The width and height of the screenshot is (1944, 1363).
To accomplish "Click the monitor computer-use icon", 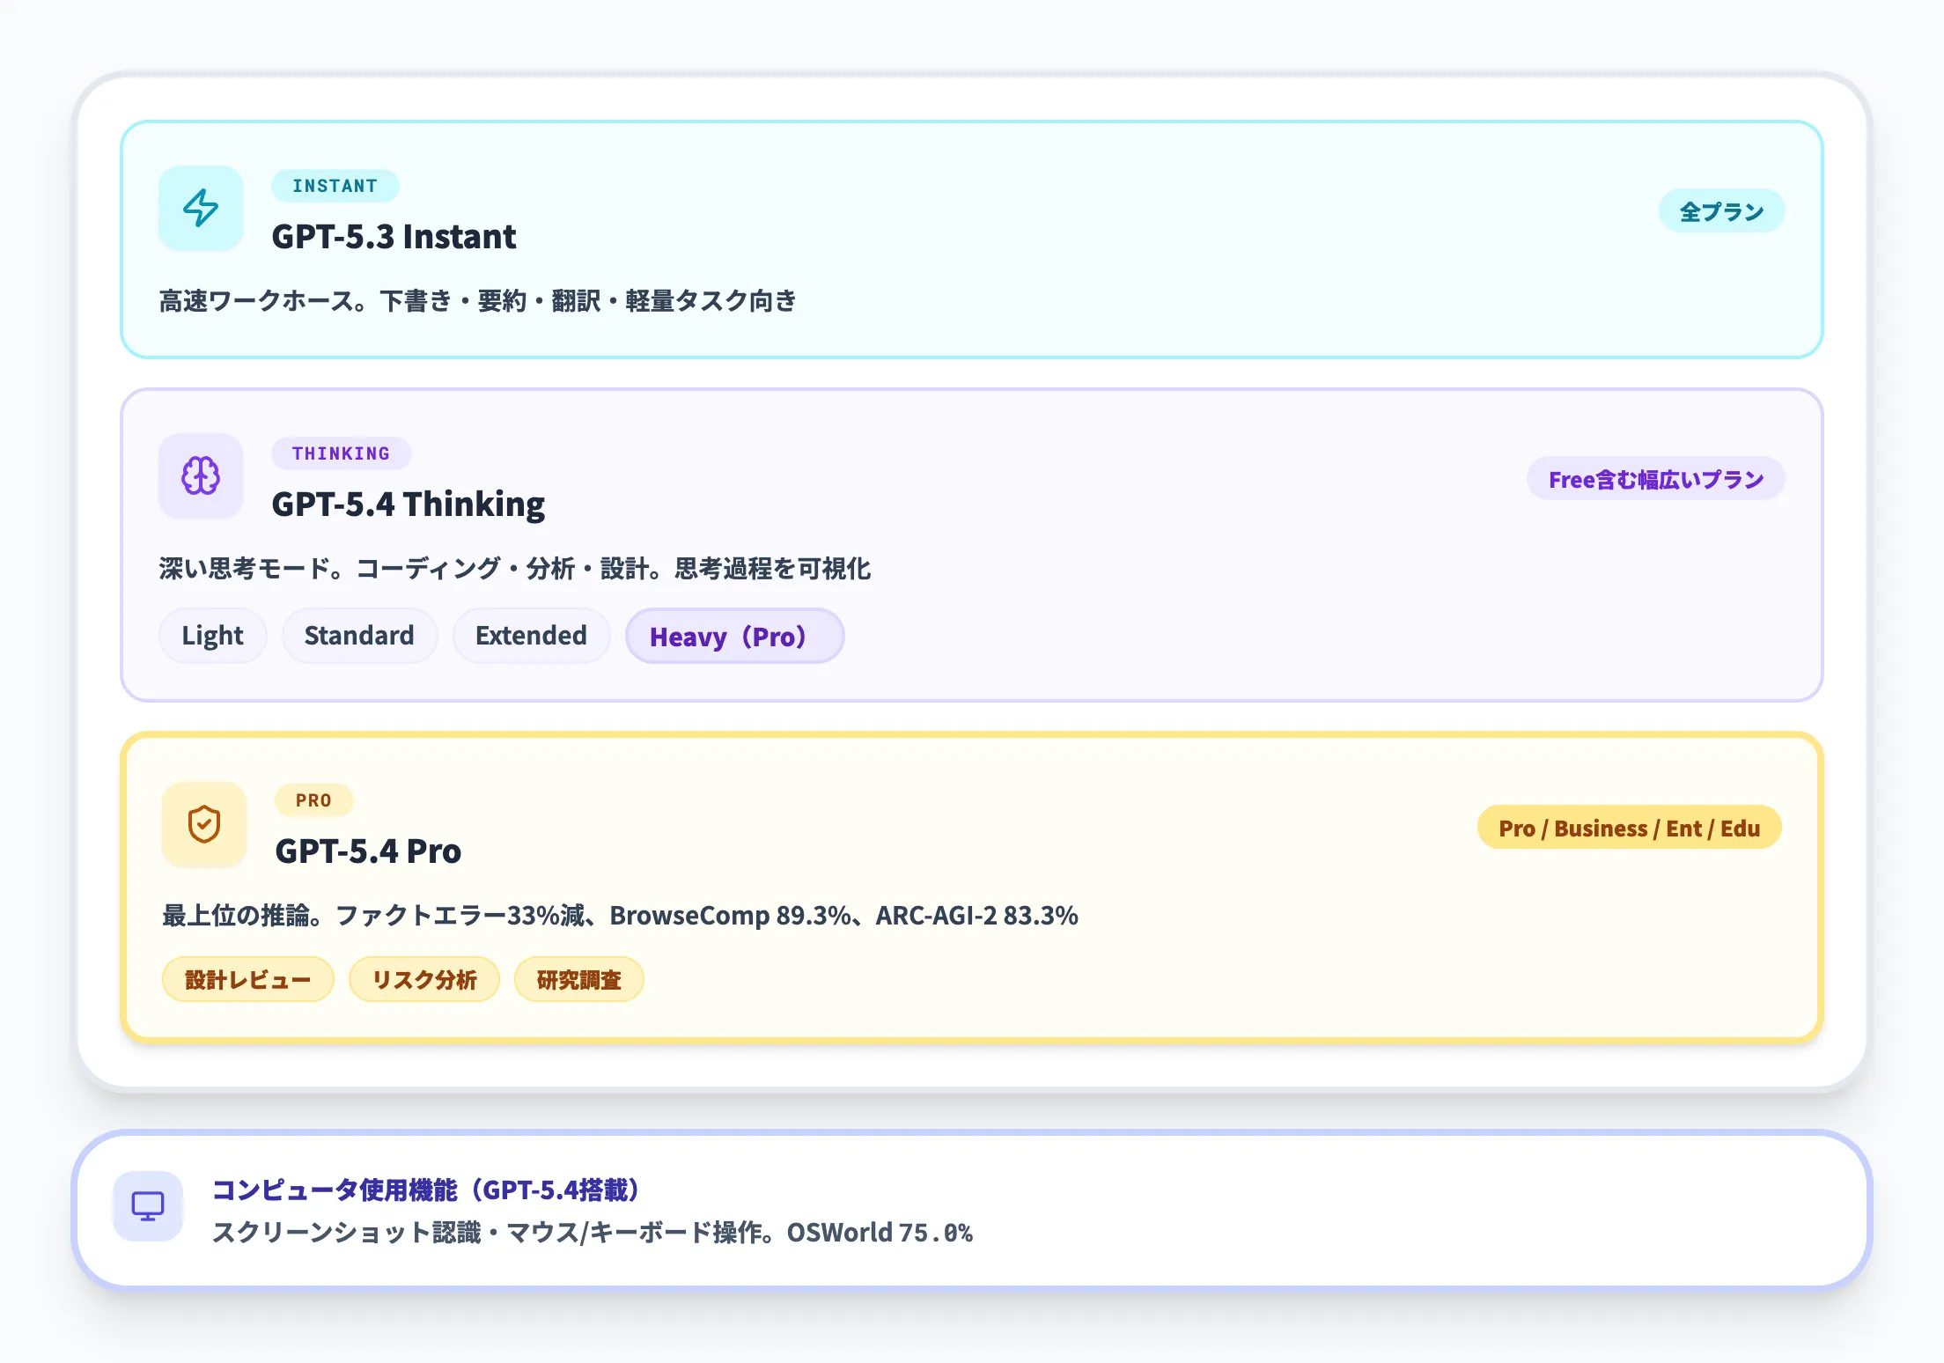I will [x=148, y=1206].
